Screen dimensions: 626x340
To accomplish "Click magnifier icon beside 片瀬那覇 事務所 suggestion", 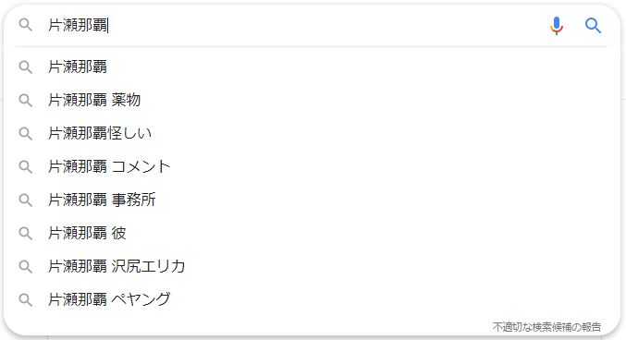I will click(x=26, y=200).
